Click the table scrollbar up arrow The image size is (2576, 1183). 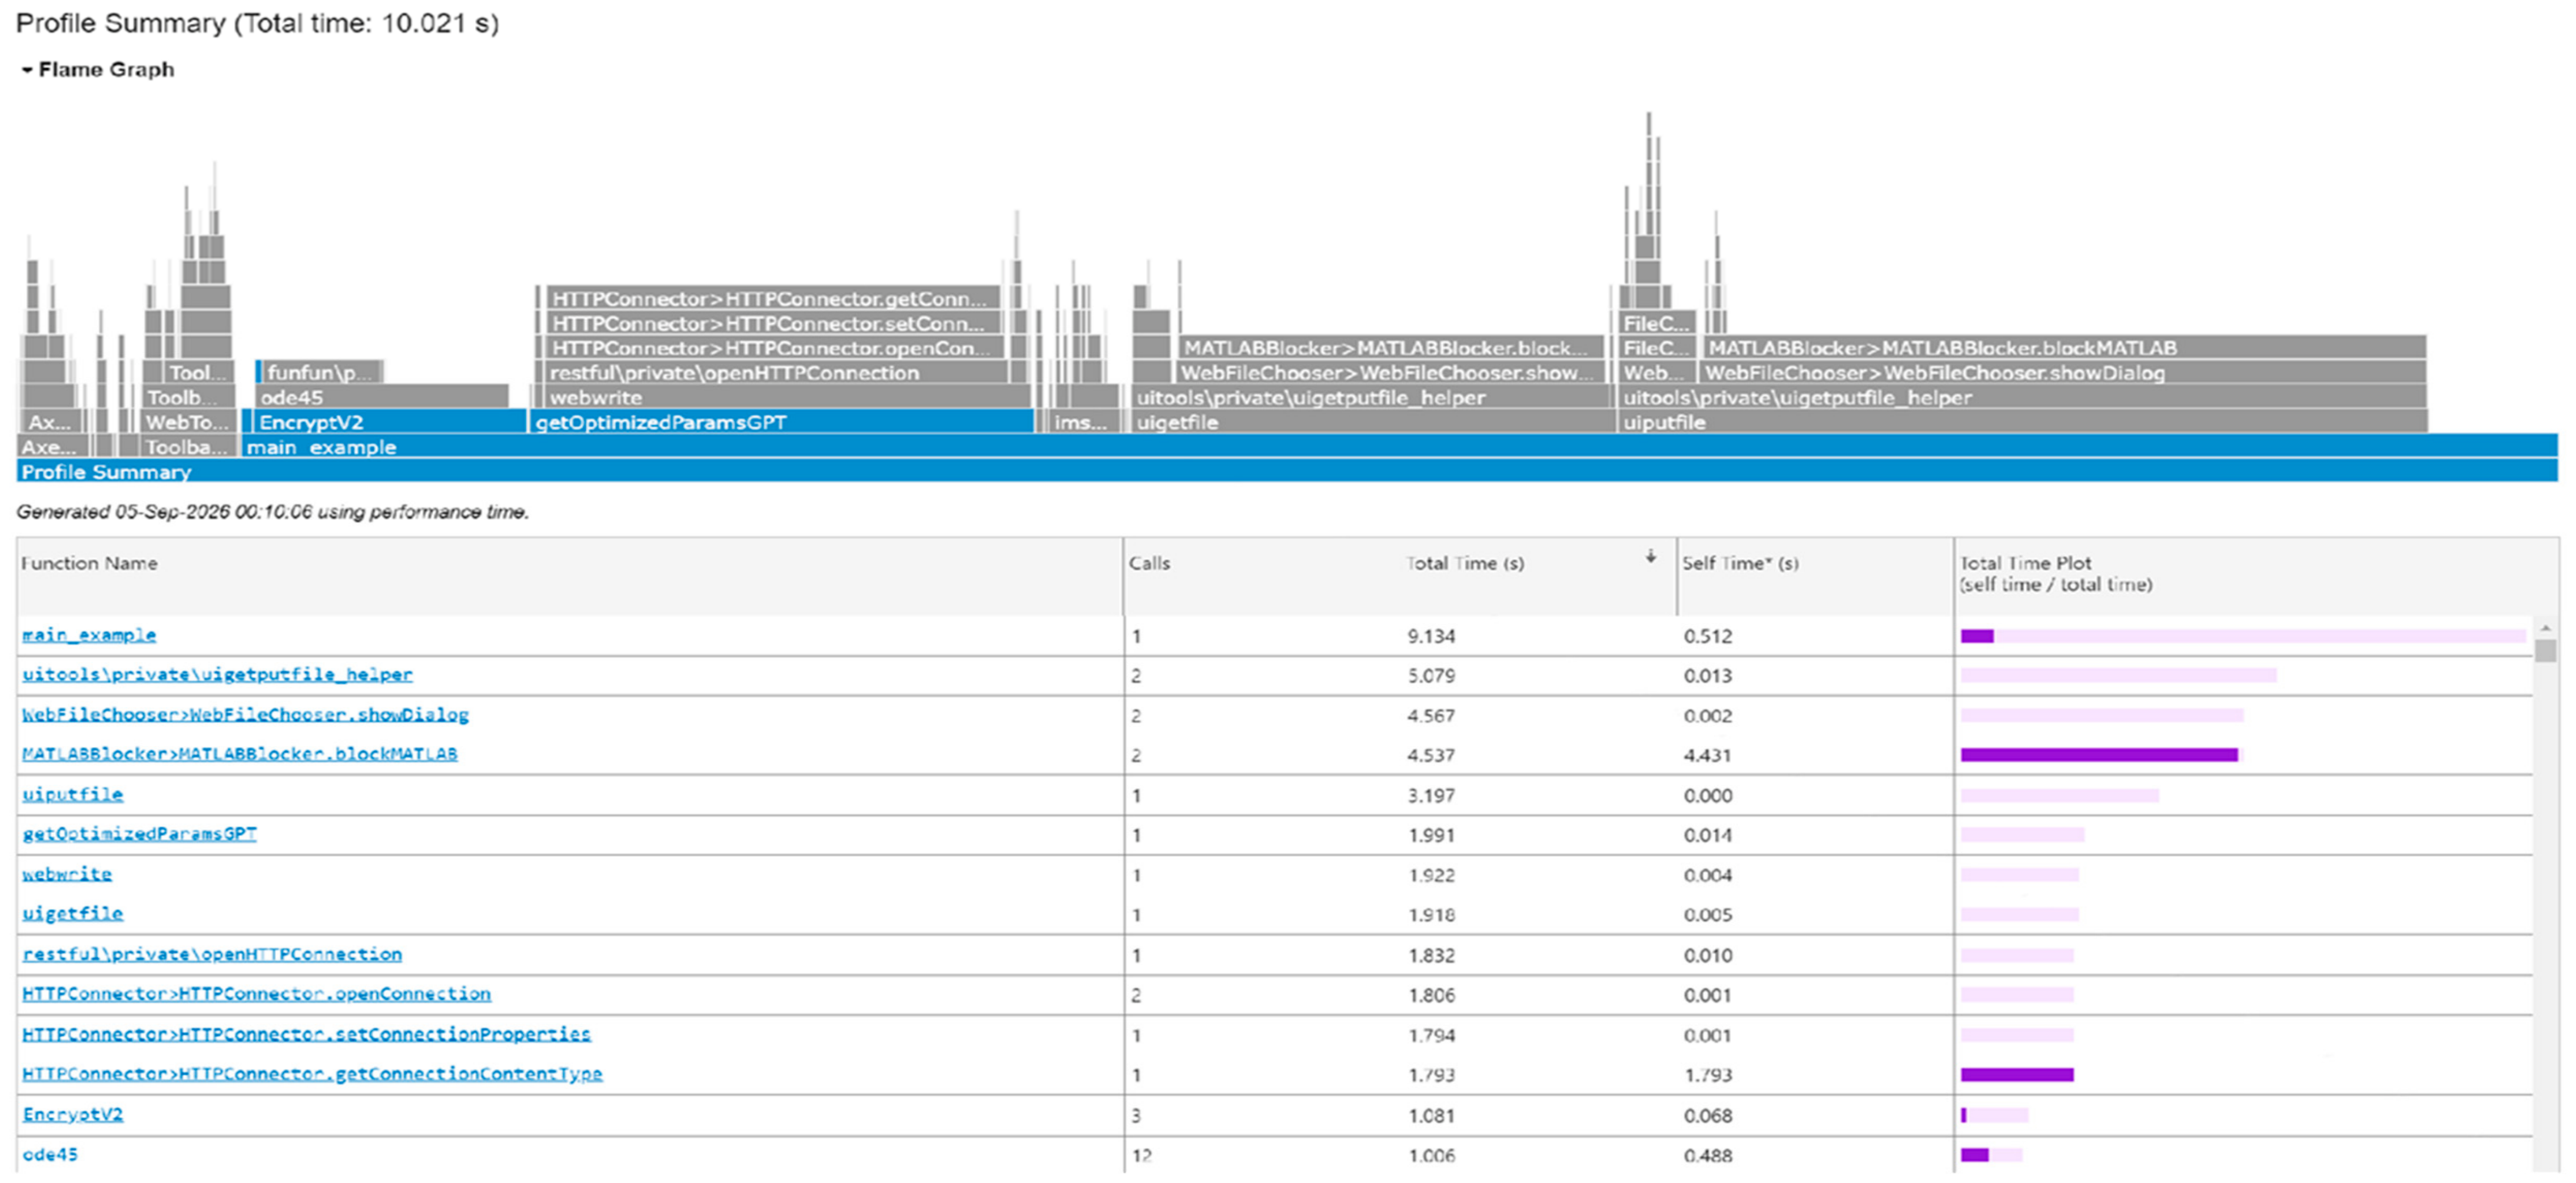[x=2545, y=628]
